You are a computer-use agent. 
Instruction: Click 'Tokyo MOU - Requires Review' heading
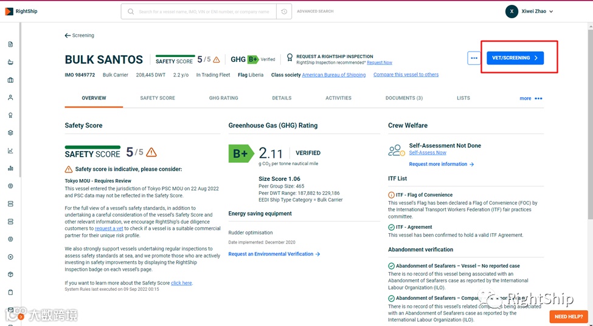[98, 181]
